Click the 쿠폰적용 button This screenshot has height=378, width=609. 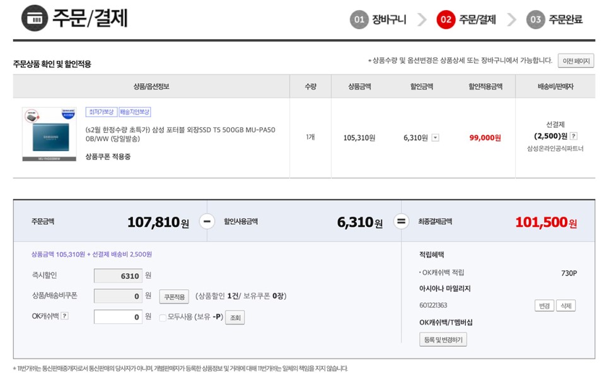(x=174, y=297)
